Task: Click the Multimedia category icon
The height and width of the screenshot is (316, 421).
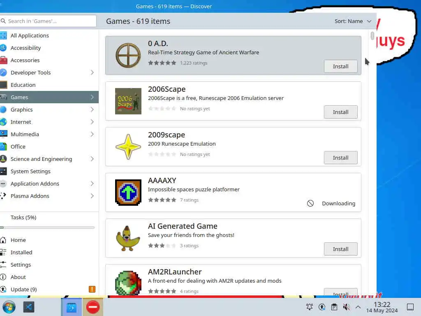Action: pos(3,134)
